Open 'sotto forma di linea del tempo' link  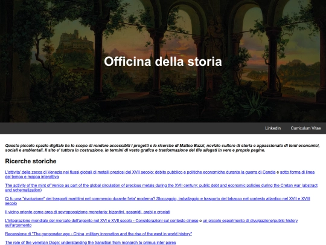[159, 174]
